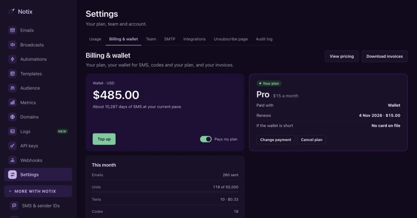Click the Logs terminal icon
The width and height of the screenshot is (417, 218).
(12, 131)
